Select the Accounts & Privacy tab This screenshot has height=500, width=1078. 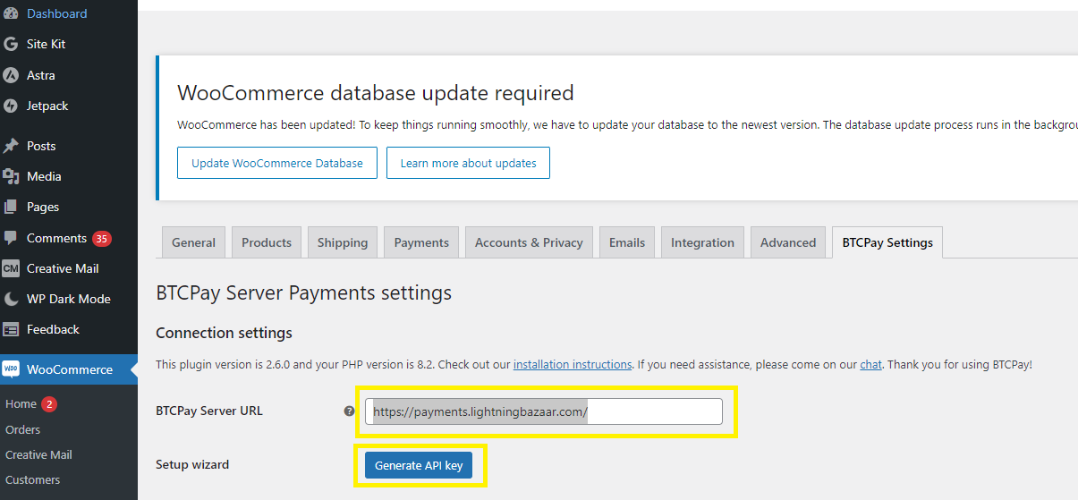[528, 242]
